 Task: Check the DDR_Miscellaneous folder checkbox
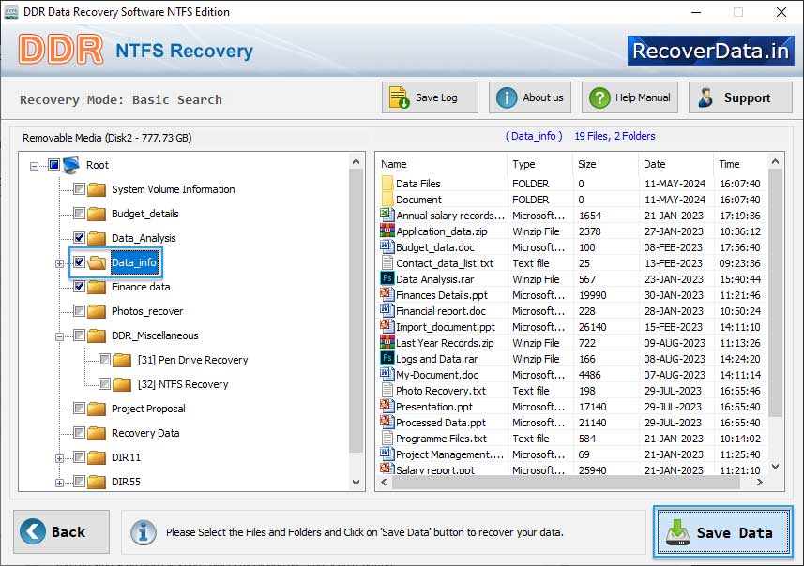(79, 335)
